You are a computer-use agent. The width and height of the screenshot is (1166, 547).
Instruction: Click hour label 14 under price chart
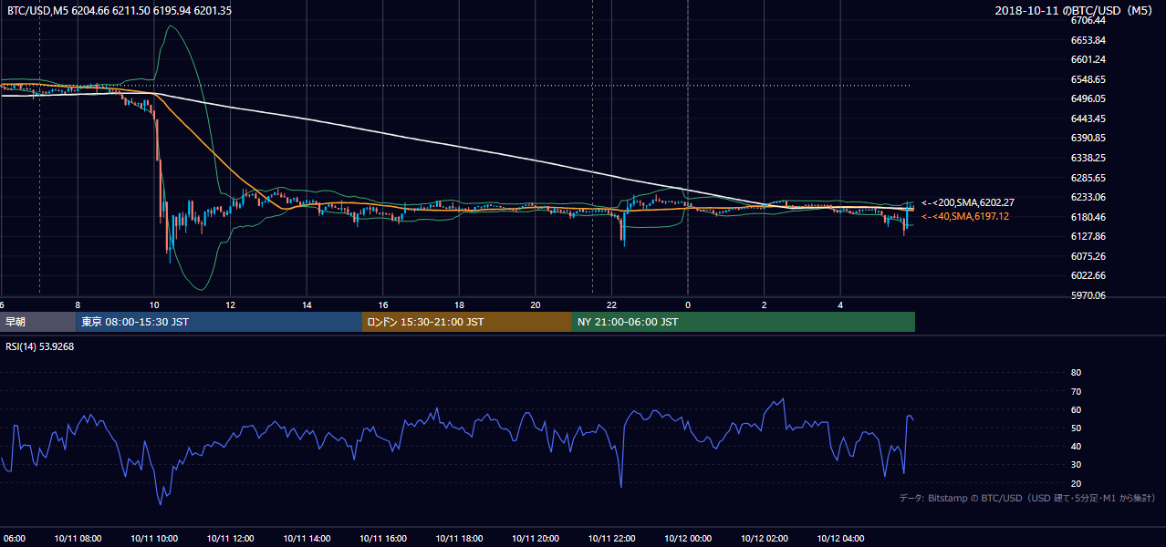(x=307, y=304)
